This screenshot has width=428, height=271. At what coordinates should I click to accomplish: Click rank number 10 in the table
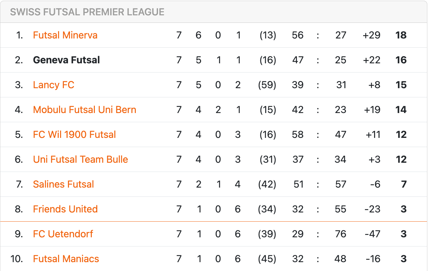pos(17,259)
